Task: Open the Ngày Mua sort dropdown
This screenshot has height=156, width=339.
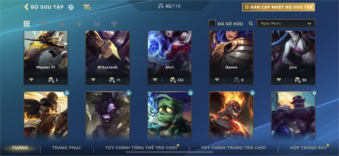Action: point(286,23)
